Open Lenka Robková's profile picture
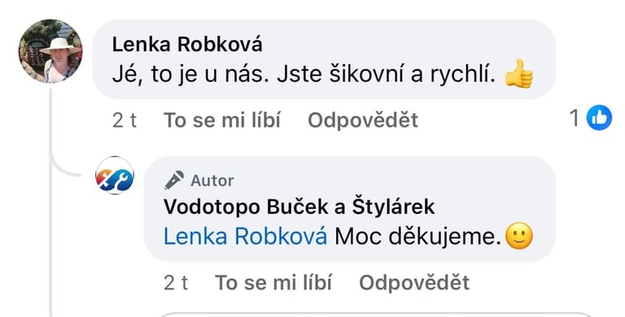Screen dimensions: 625x317 [x=50, y=51]
